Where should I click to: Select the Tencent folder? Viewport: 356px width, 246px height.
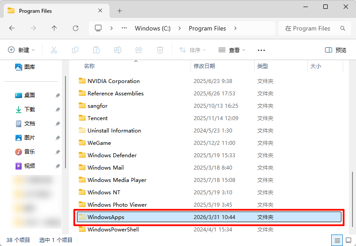click(209, 118)
